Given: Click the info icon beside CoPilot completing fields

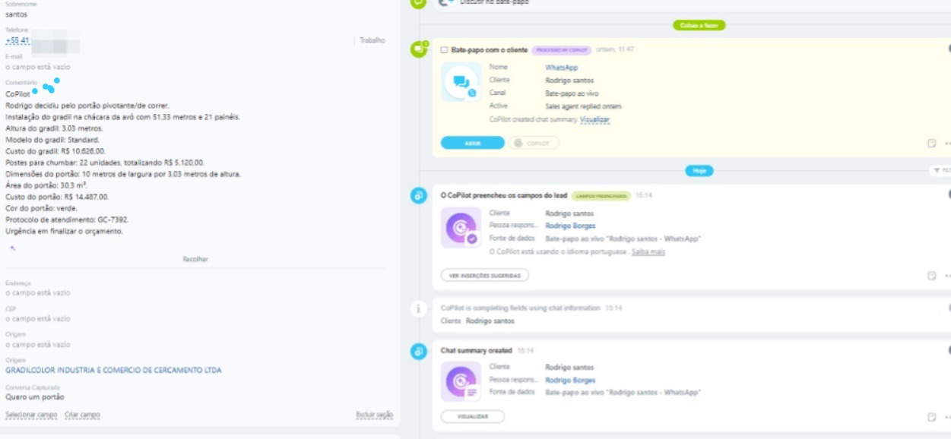Looking at the screenshot, I should (x=417, y=309).
